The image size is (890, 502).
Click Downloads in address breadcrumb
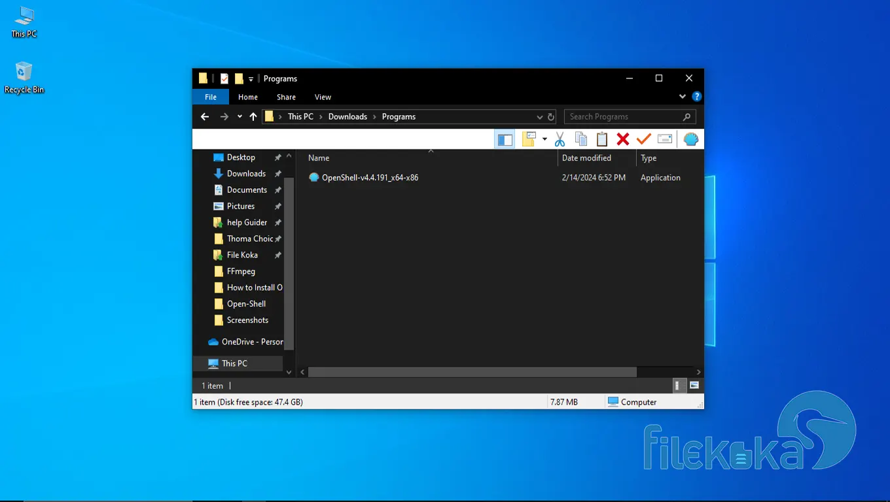coord(347,117)
